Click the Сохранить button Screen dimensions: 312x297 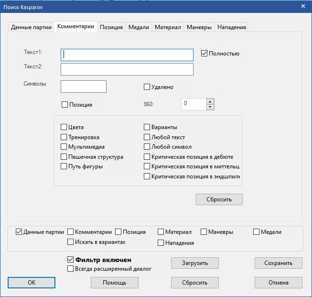point(278,263)
